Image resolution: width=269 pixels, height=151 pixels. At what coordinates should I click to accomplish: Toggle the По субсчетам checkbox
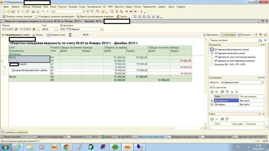point(211,88)
